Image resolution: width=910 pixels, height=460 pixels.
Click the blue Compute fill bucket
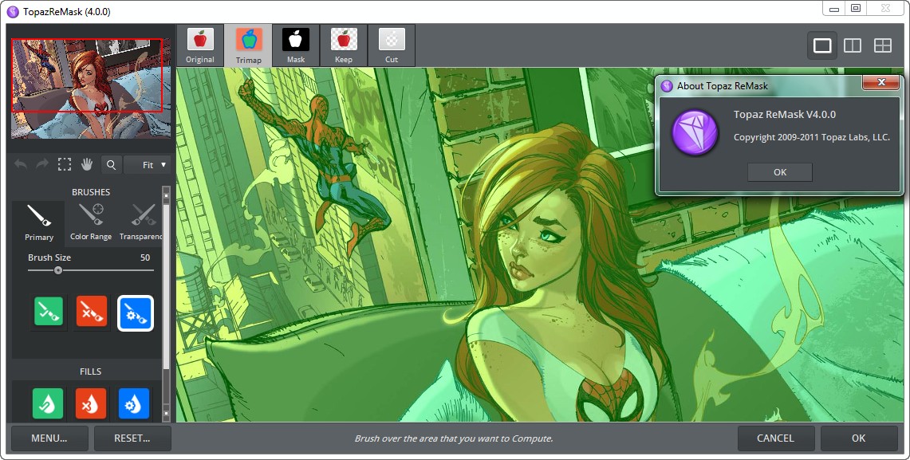click(134, 403)
